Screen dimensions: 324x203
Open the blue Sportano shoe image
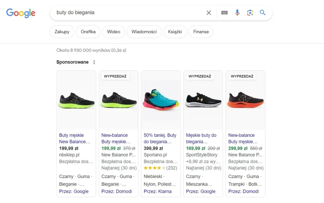click(161, 100)
